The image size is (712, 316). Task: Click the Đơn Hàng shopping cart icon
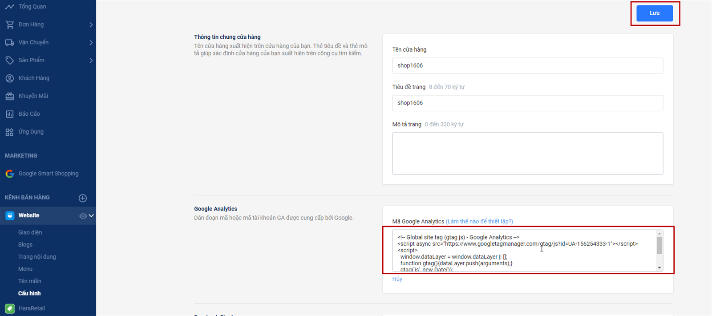(x=9, y=24)
